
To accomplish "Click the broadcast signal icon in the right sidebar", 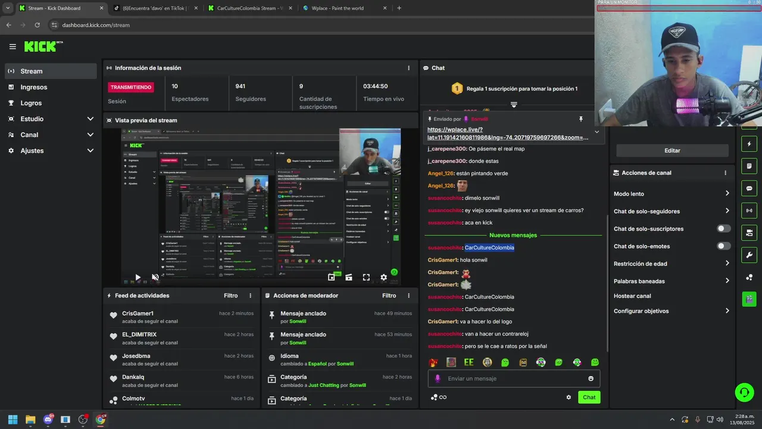I will (x=749, y=210).
